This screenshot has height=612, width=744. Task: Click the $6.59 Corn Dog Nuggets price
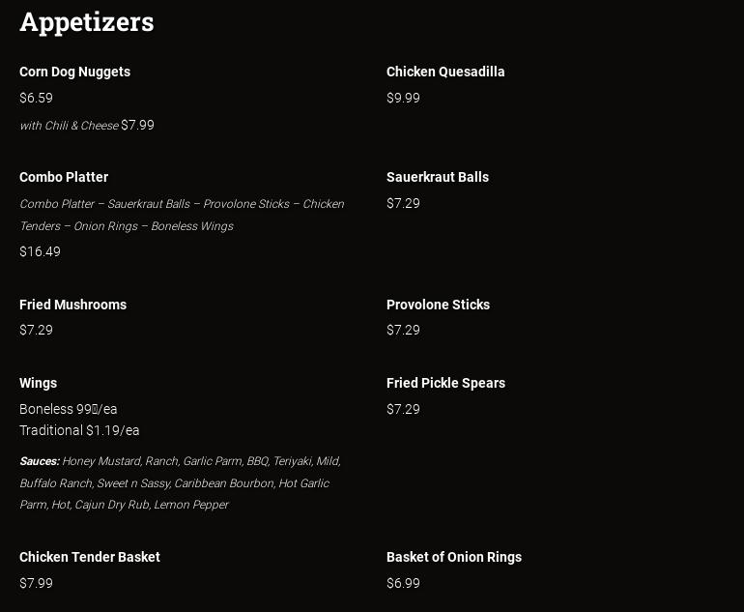(36, 99)
